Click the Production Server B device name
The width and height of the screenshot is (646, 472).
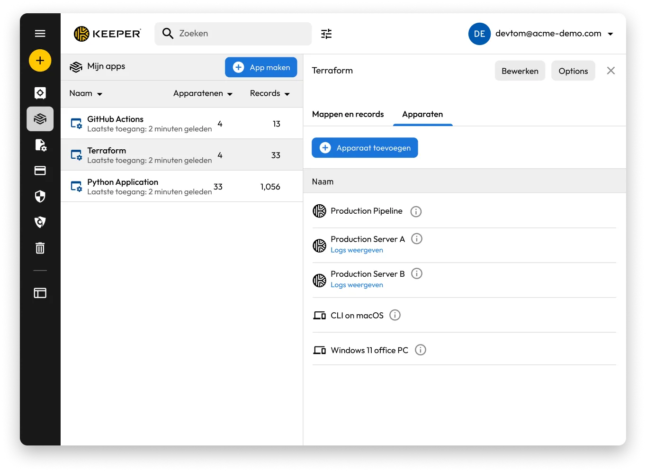368,274
